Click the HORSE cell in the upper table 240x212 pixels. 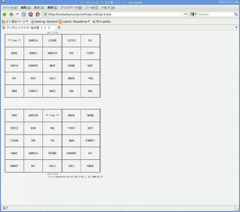(x=15, y=53)
